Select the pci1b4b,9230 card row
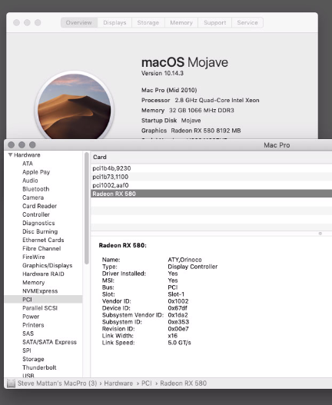The width and height of the screenshot is (332, 405). tap(211, 168)
